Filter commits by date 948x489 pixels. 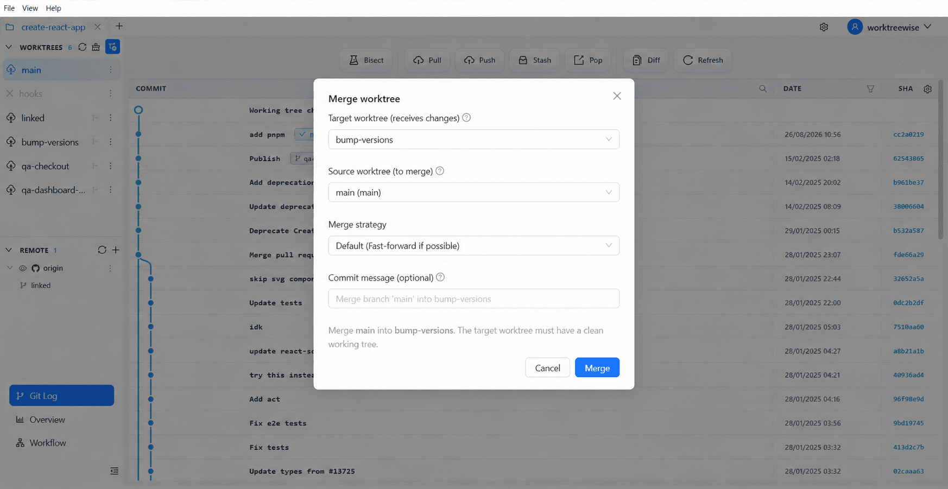click(870, 88)
